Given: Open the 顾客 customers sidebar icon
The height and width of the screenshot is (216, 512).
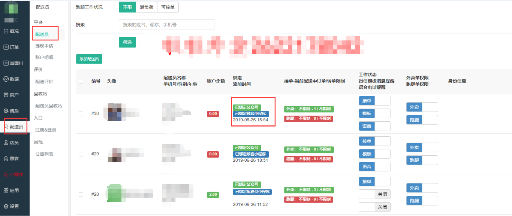Looking at the screenshot, I should 6,159.
